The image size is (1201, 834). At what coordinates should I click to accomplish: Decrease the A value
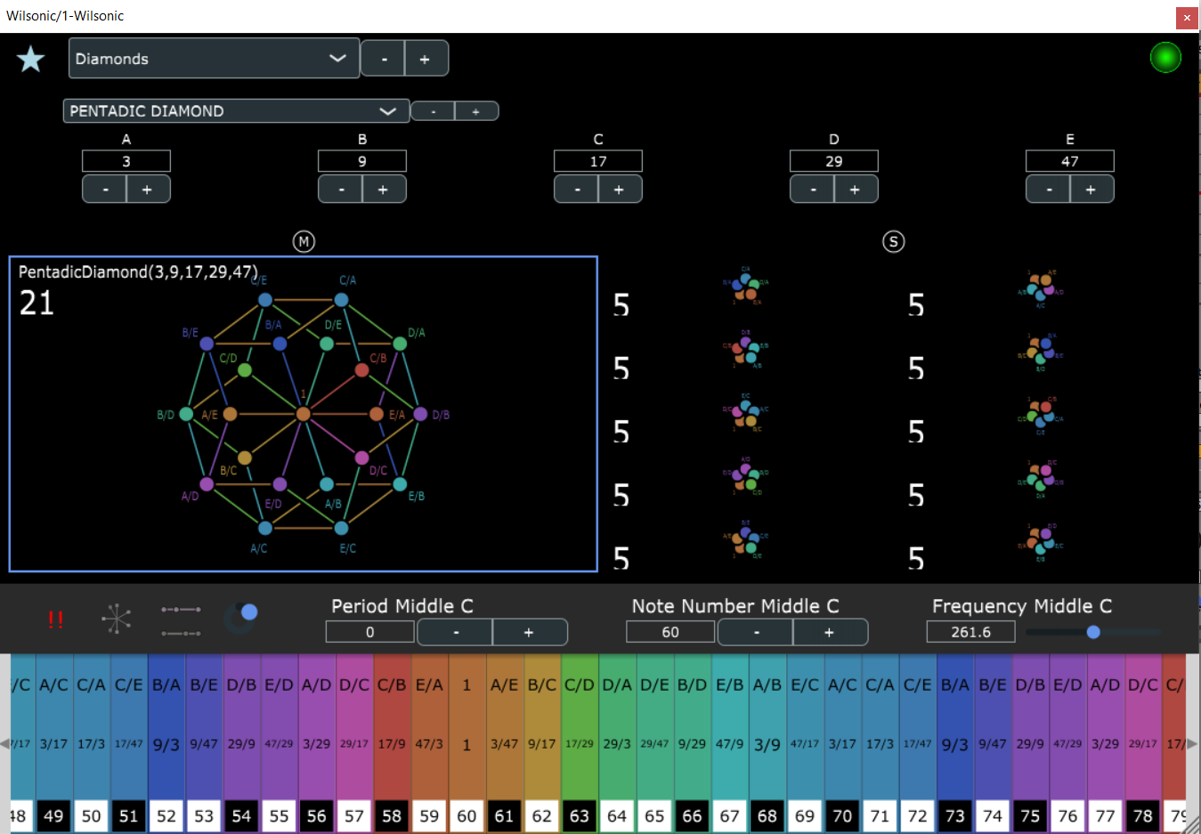[x=105, y=190]
